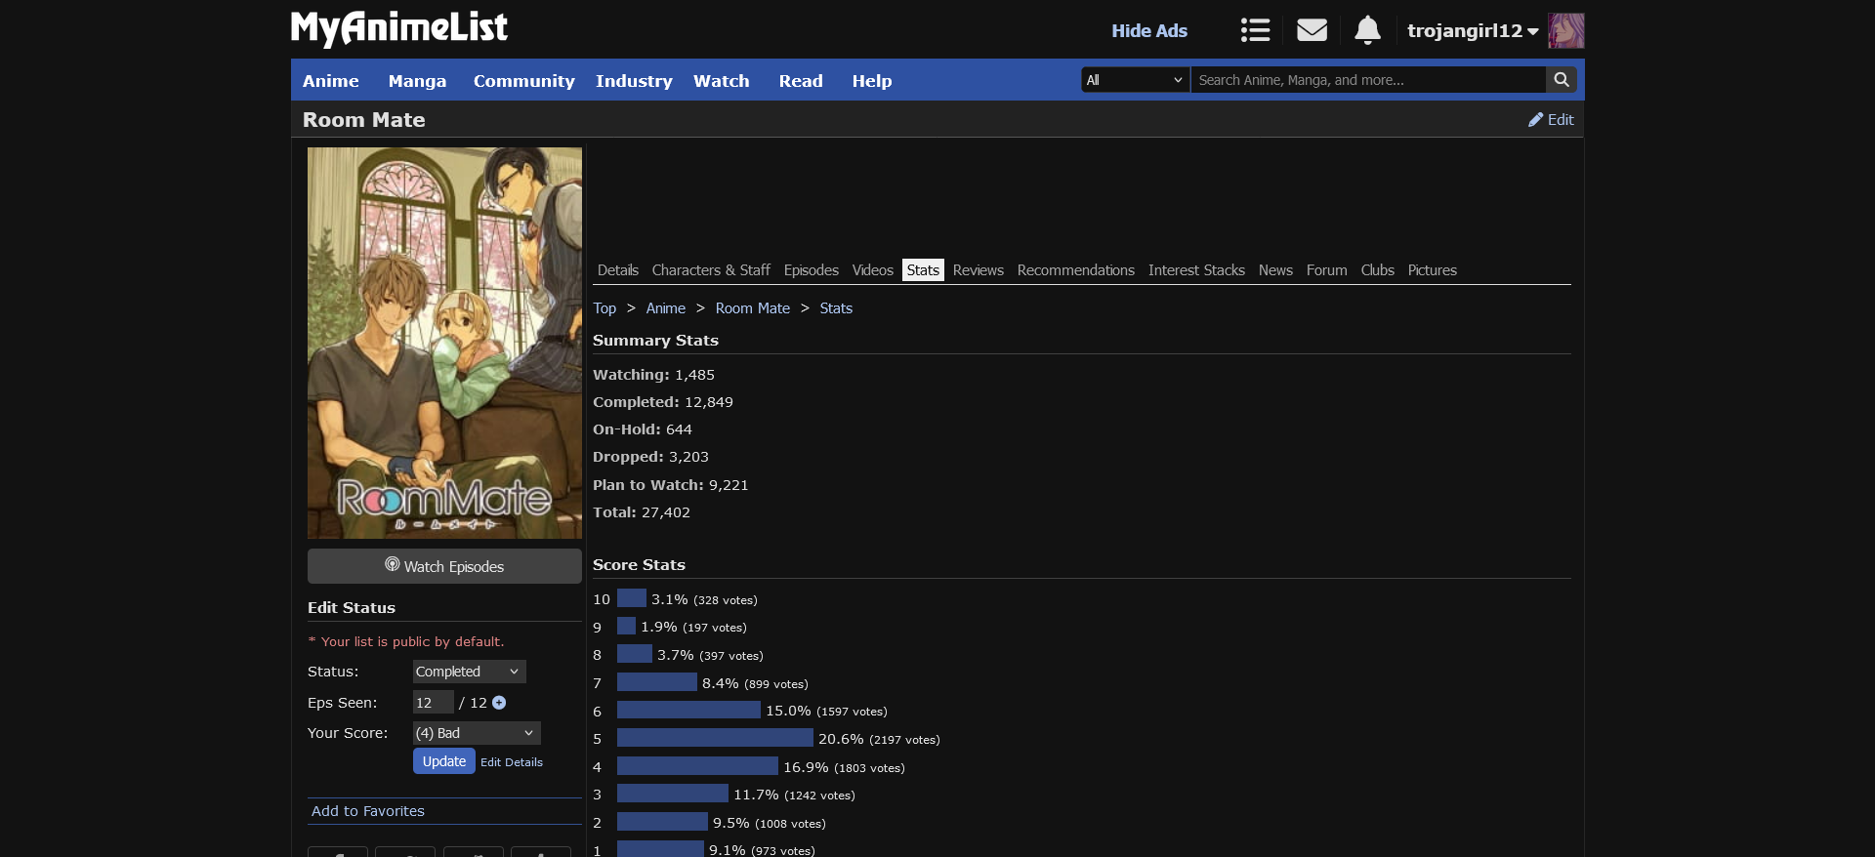This screenshot has height=857, width=1875.
Task: Open messages envelope icon
Action: coord(1312,30)
